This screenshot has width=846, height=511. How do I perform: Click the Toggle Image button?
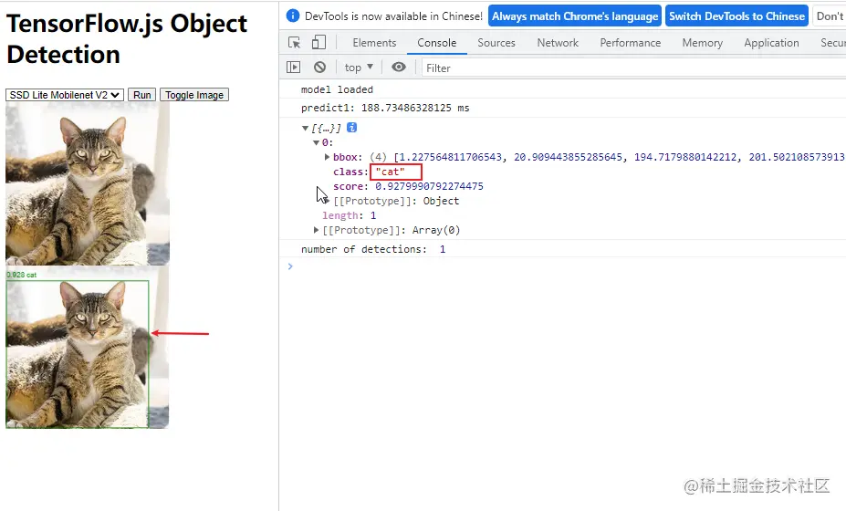tap(194, 95)
